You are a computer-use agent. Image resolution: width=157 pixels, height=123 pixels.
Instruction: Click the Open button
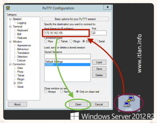pos(78,104)
